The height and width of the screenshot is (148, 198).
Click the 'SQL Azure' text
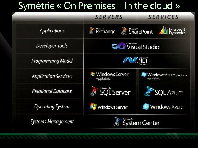click(x=169, y=93)
